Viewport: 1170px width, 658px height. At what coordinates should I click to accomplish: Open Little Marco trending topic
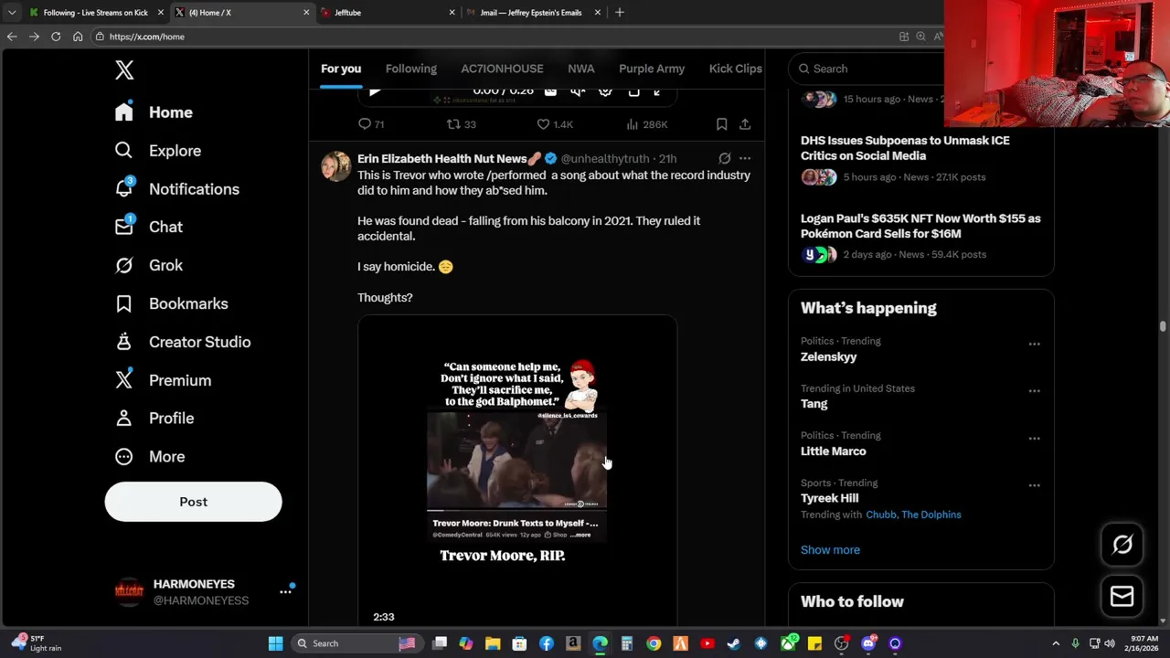[834, 451]
